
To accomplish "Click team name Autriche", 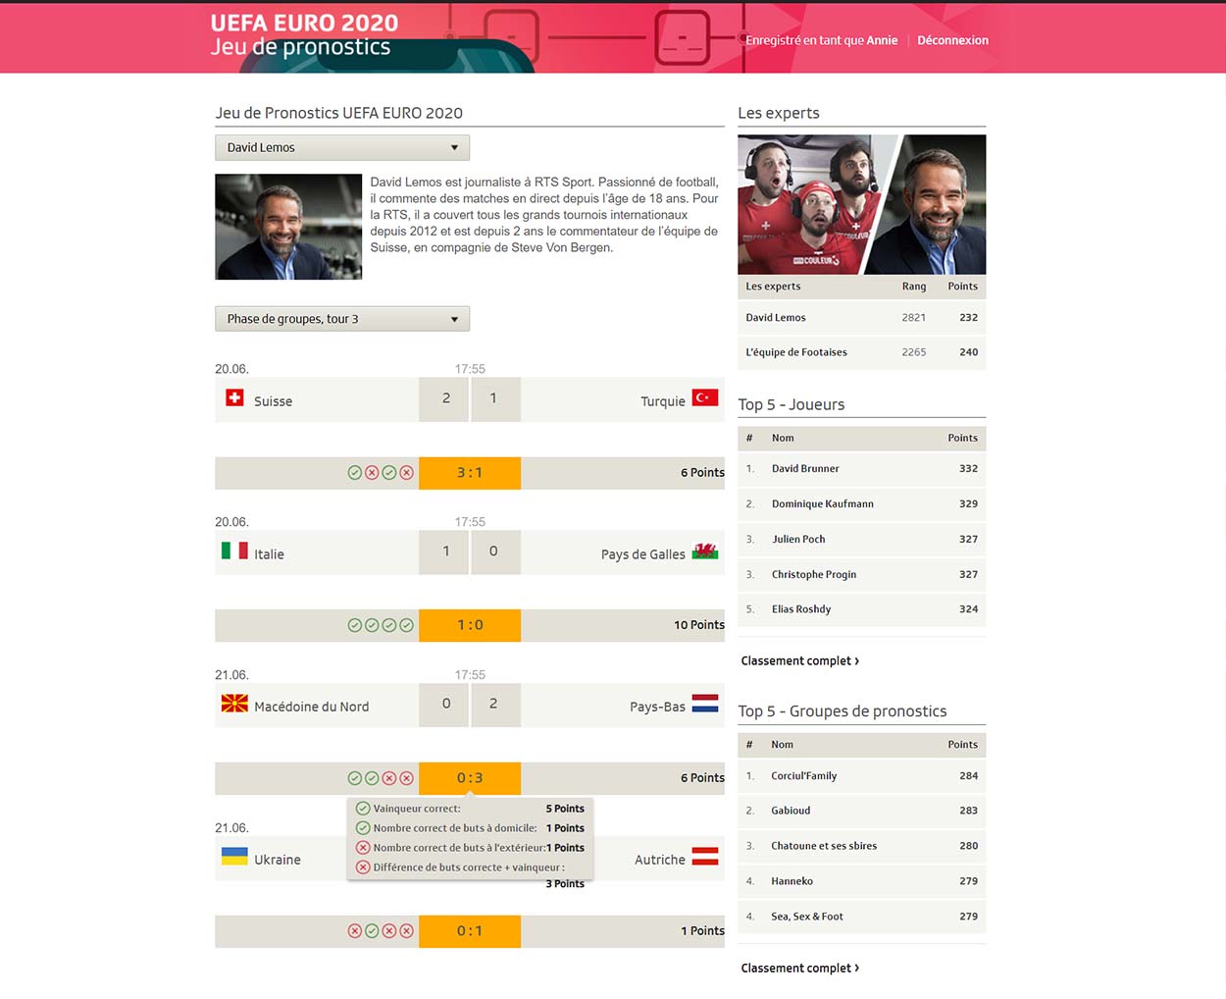I will click(x=660, y=860).
